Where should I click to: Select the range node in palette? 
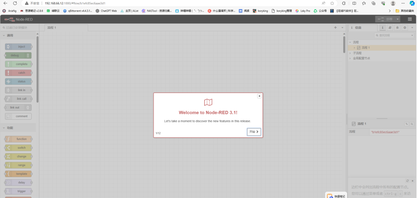(19, 165)
